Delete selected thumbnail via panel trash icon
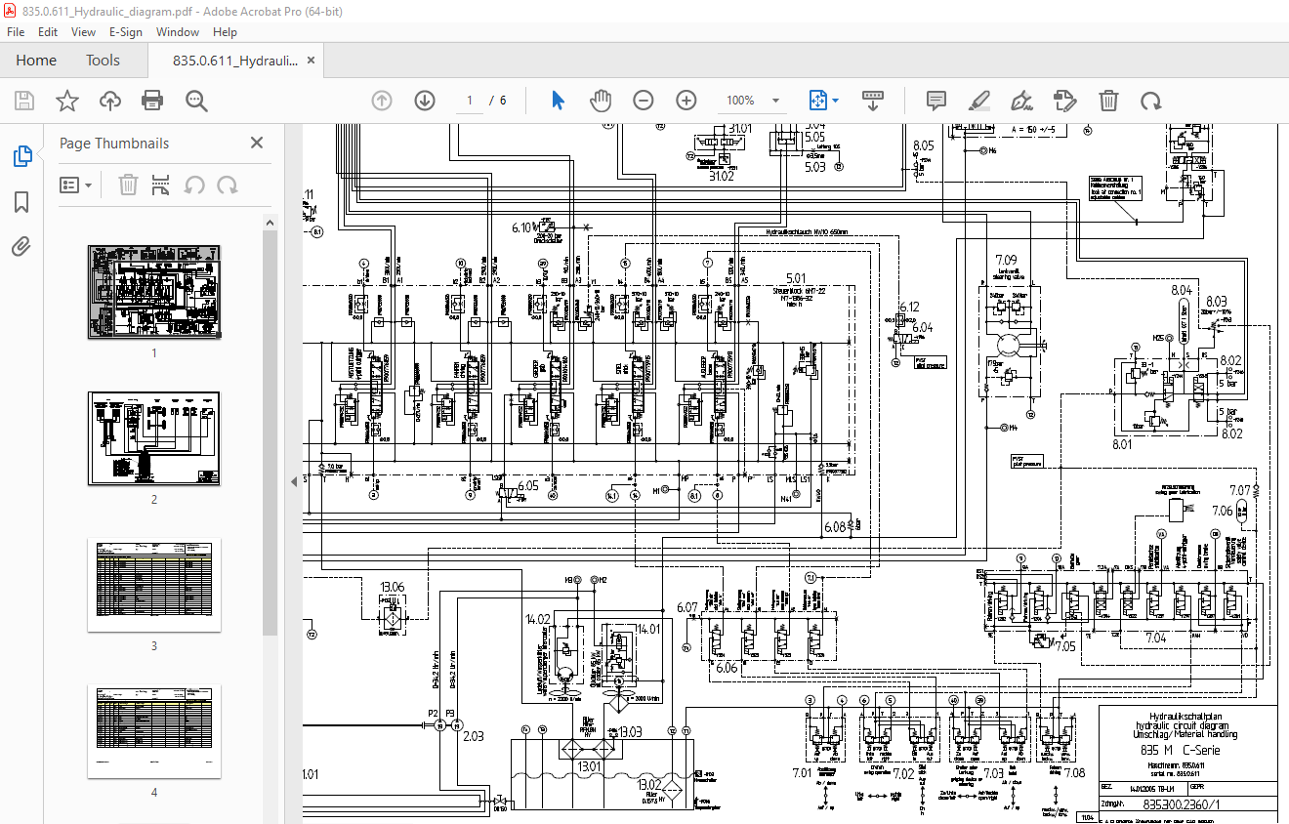 click(128, 185)
